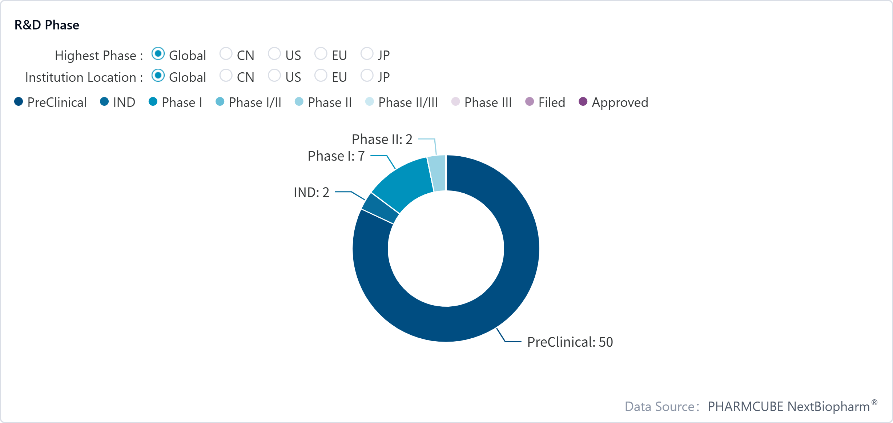Select EU option for Highest Phase

(321, 54)
